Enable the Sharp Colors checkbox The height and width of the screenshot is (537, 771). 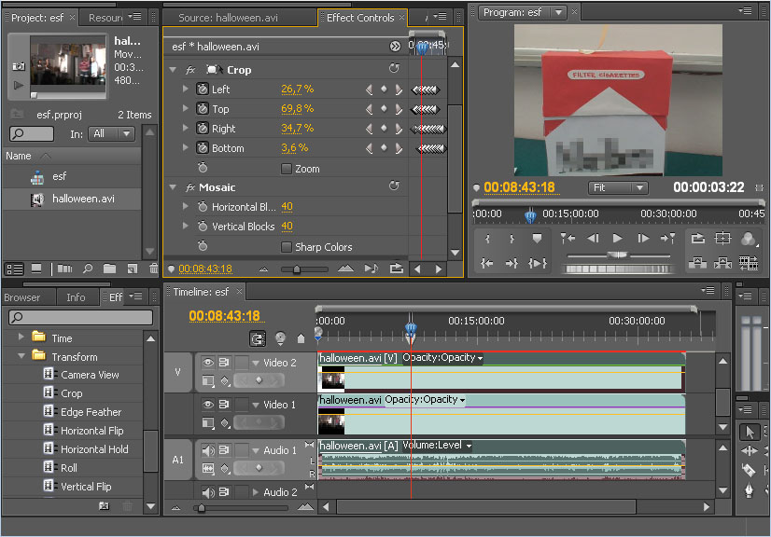click(287, 247)
